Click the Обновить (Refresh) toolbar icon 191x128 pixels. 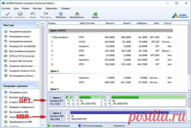point(61,14)
